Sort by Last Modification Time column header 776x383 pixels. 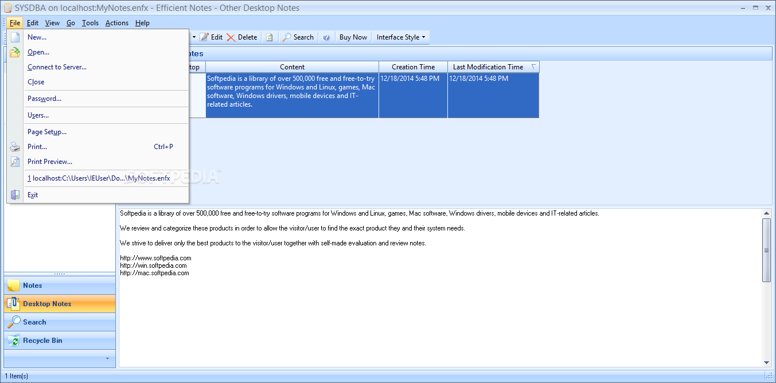(x=493, y=67)
